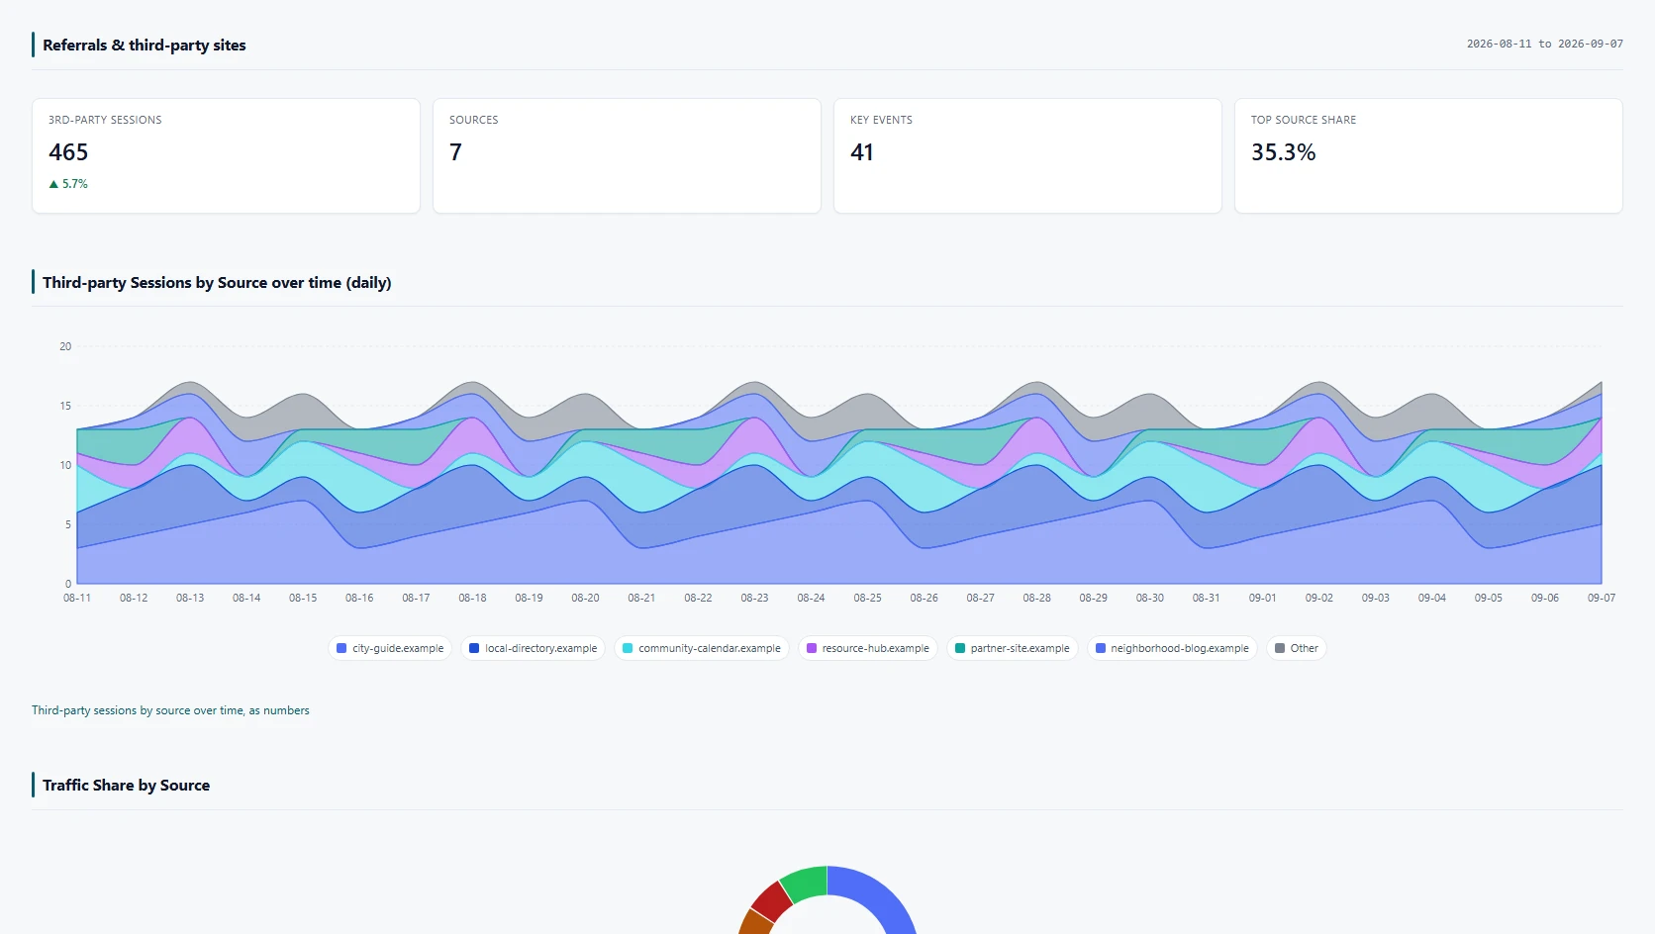The height and width of the screenshot is (934, 1655).
Task: Toggle community-calendar.example legend series
Action: tap(701, 648)
